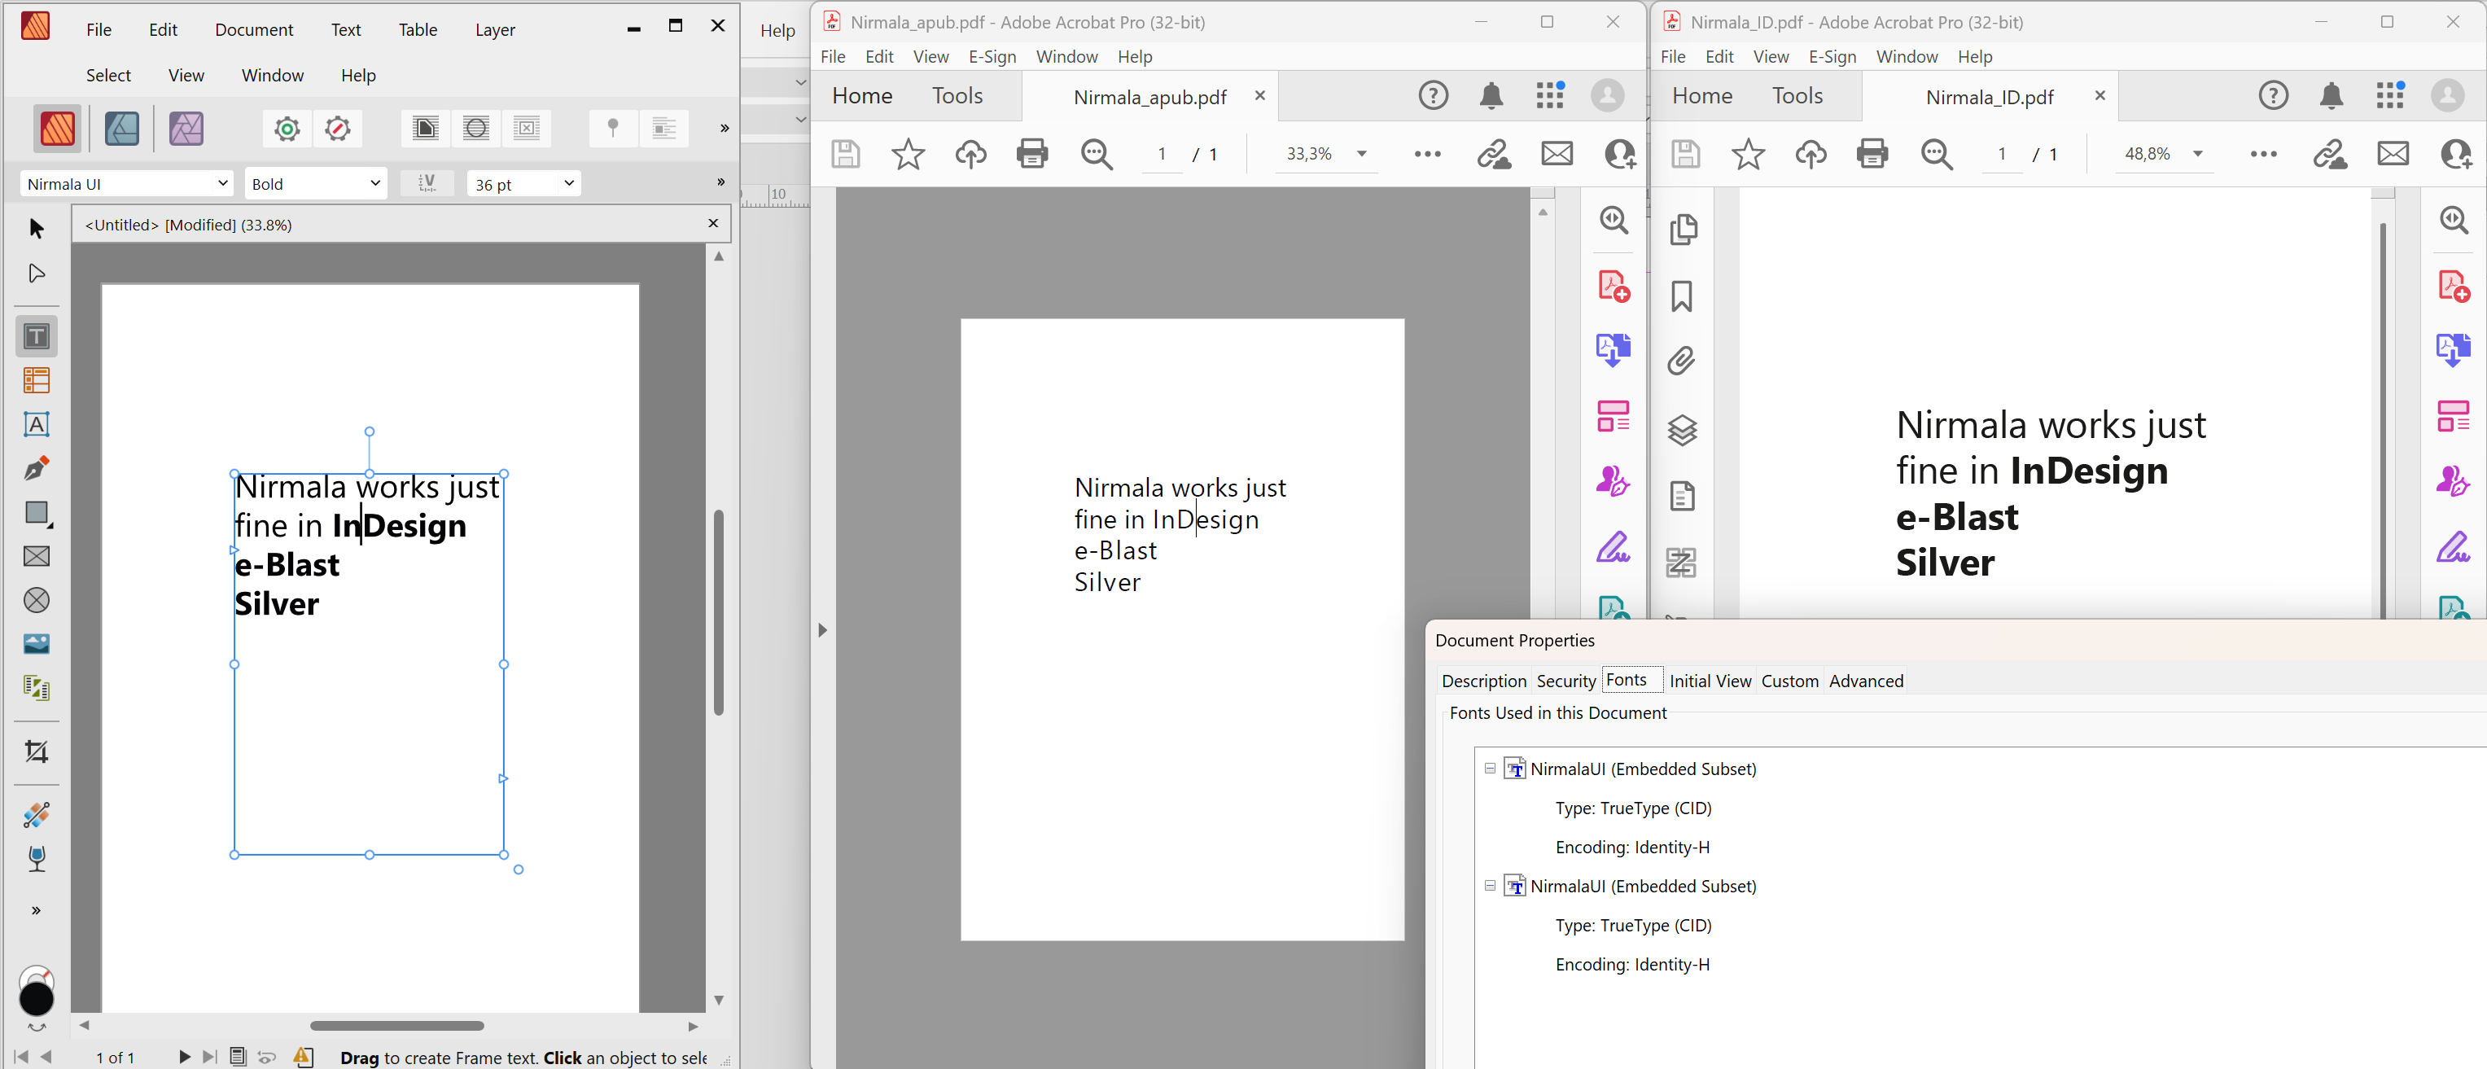The height and width of the screenshot is (1069, 2487).
Task: Open Page Thumbnails icon in Nirmala_ID window
Action: [1682, 229]
